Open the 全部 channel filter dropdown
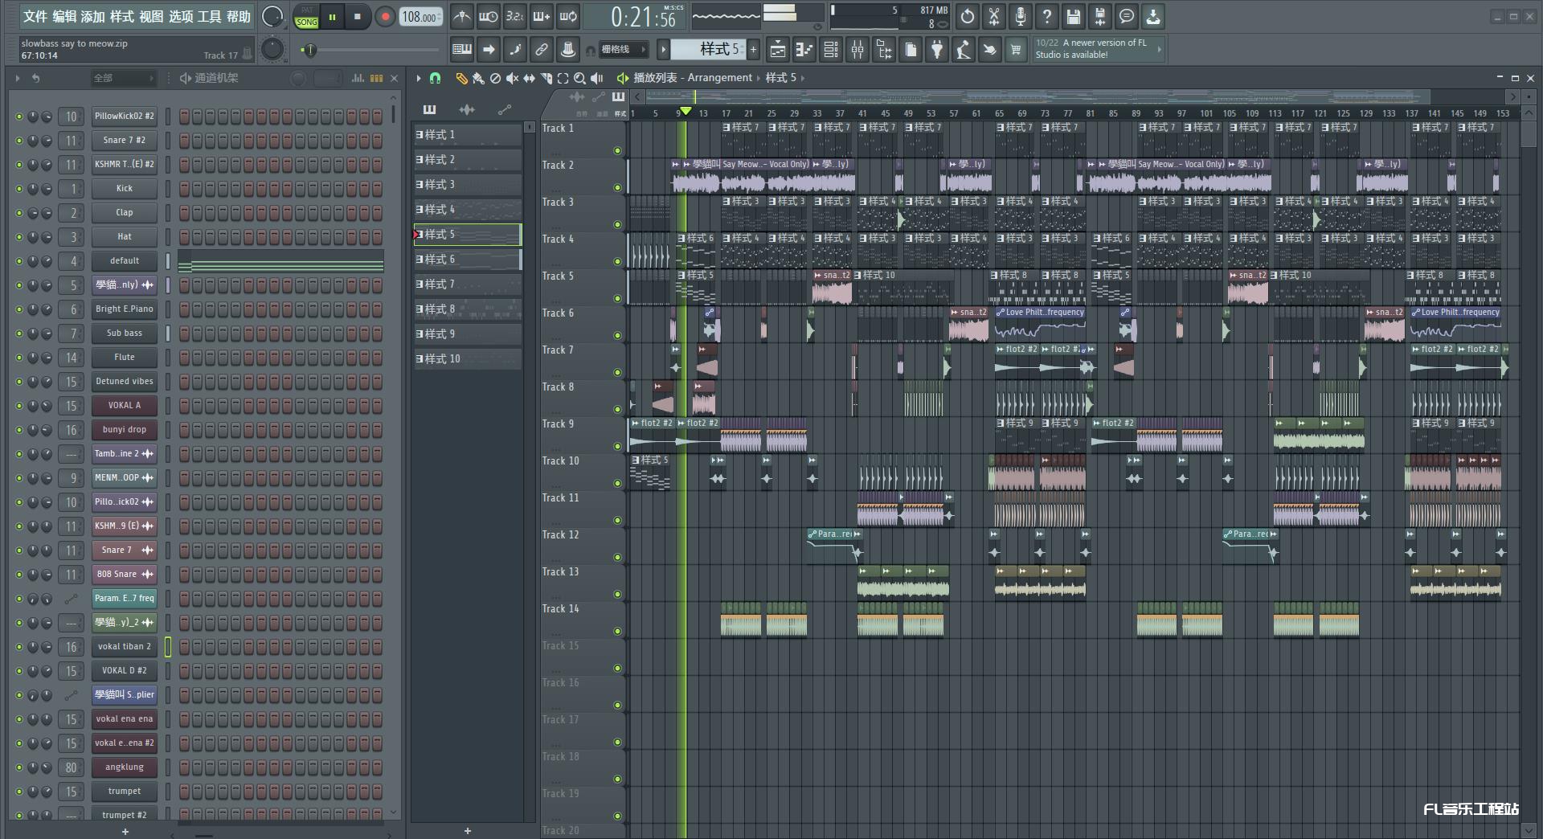 pyautogui.click(x=122, y=78)
